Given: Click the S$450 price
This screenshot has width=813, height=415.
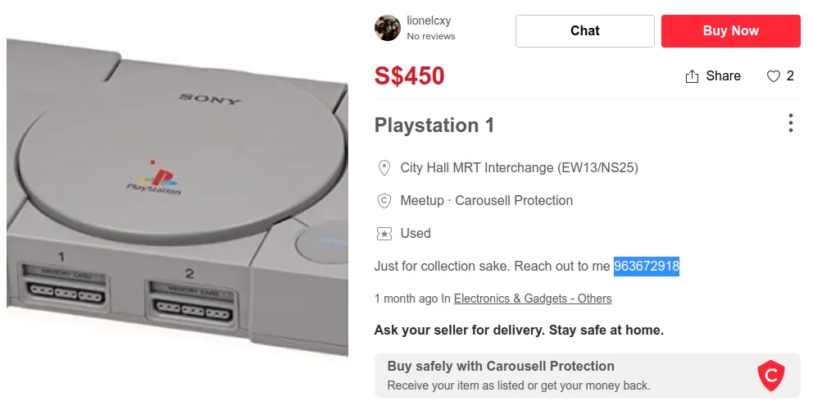Looking at the screenshot, I should (x=410, y=76).
